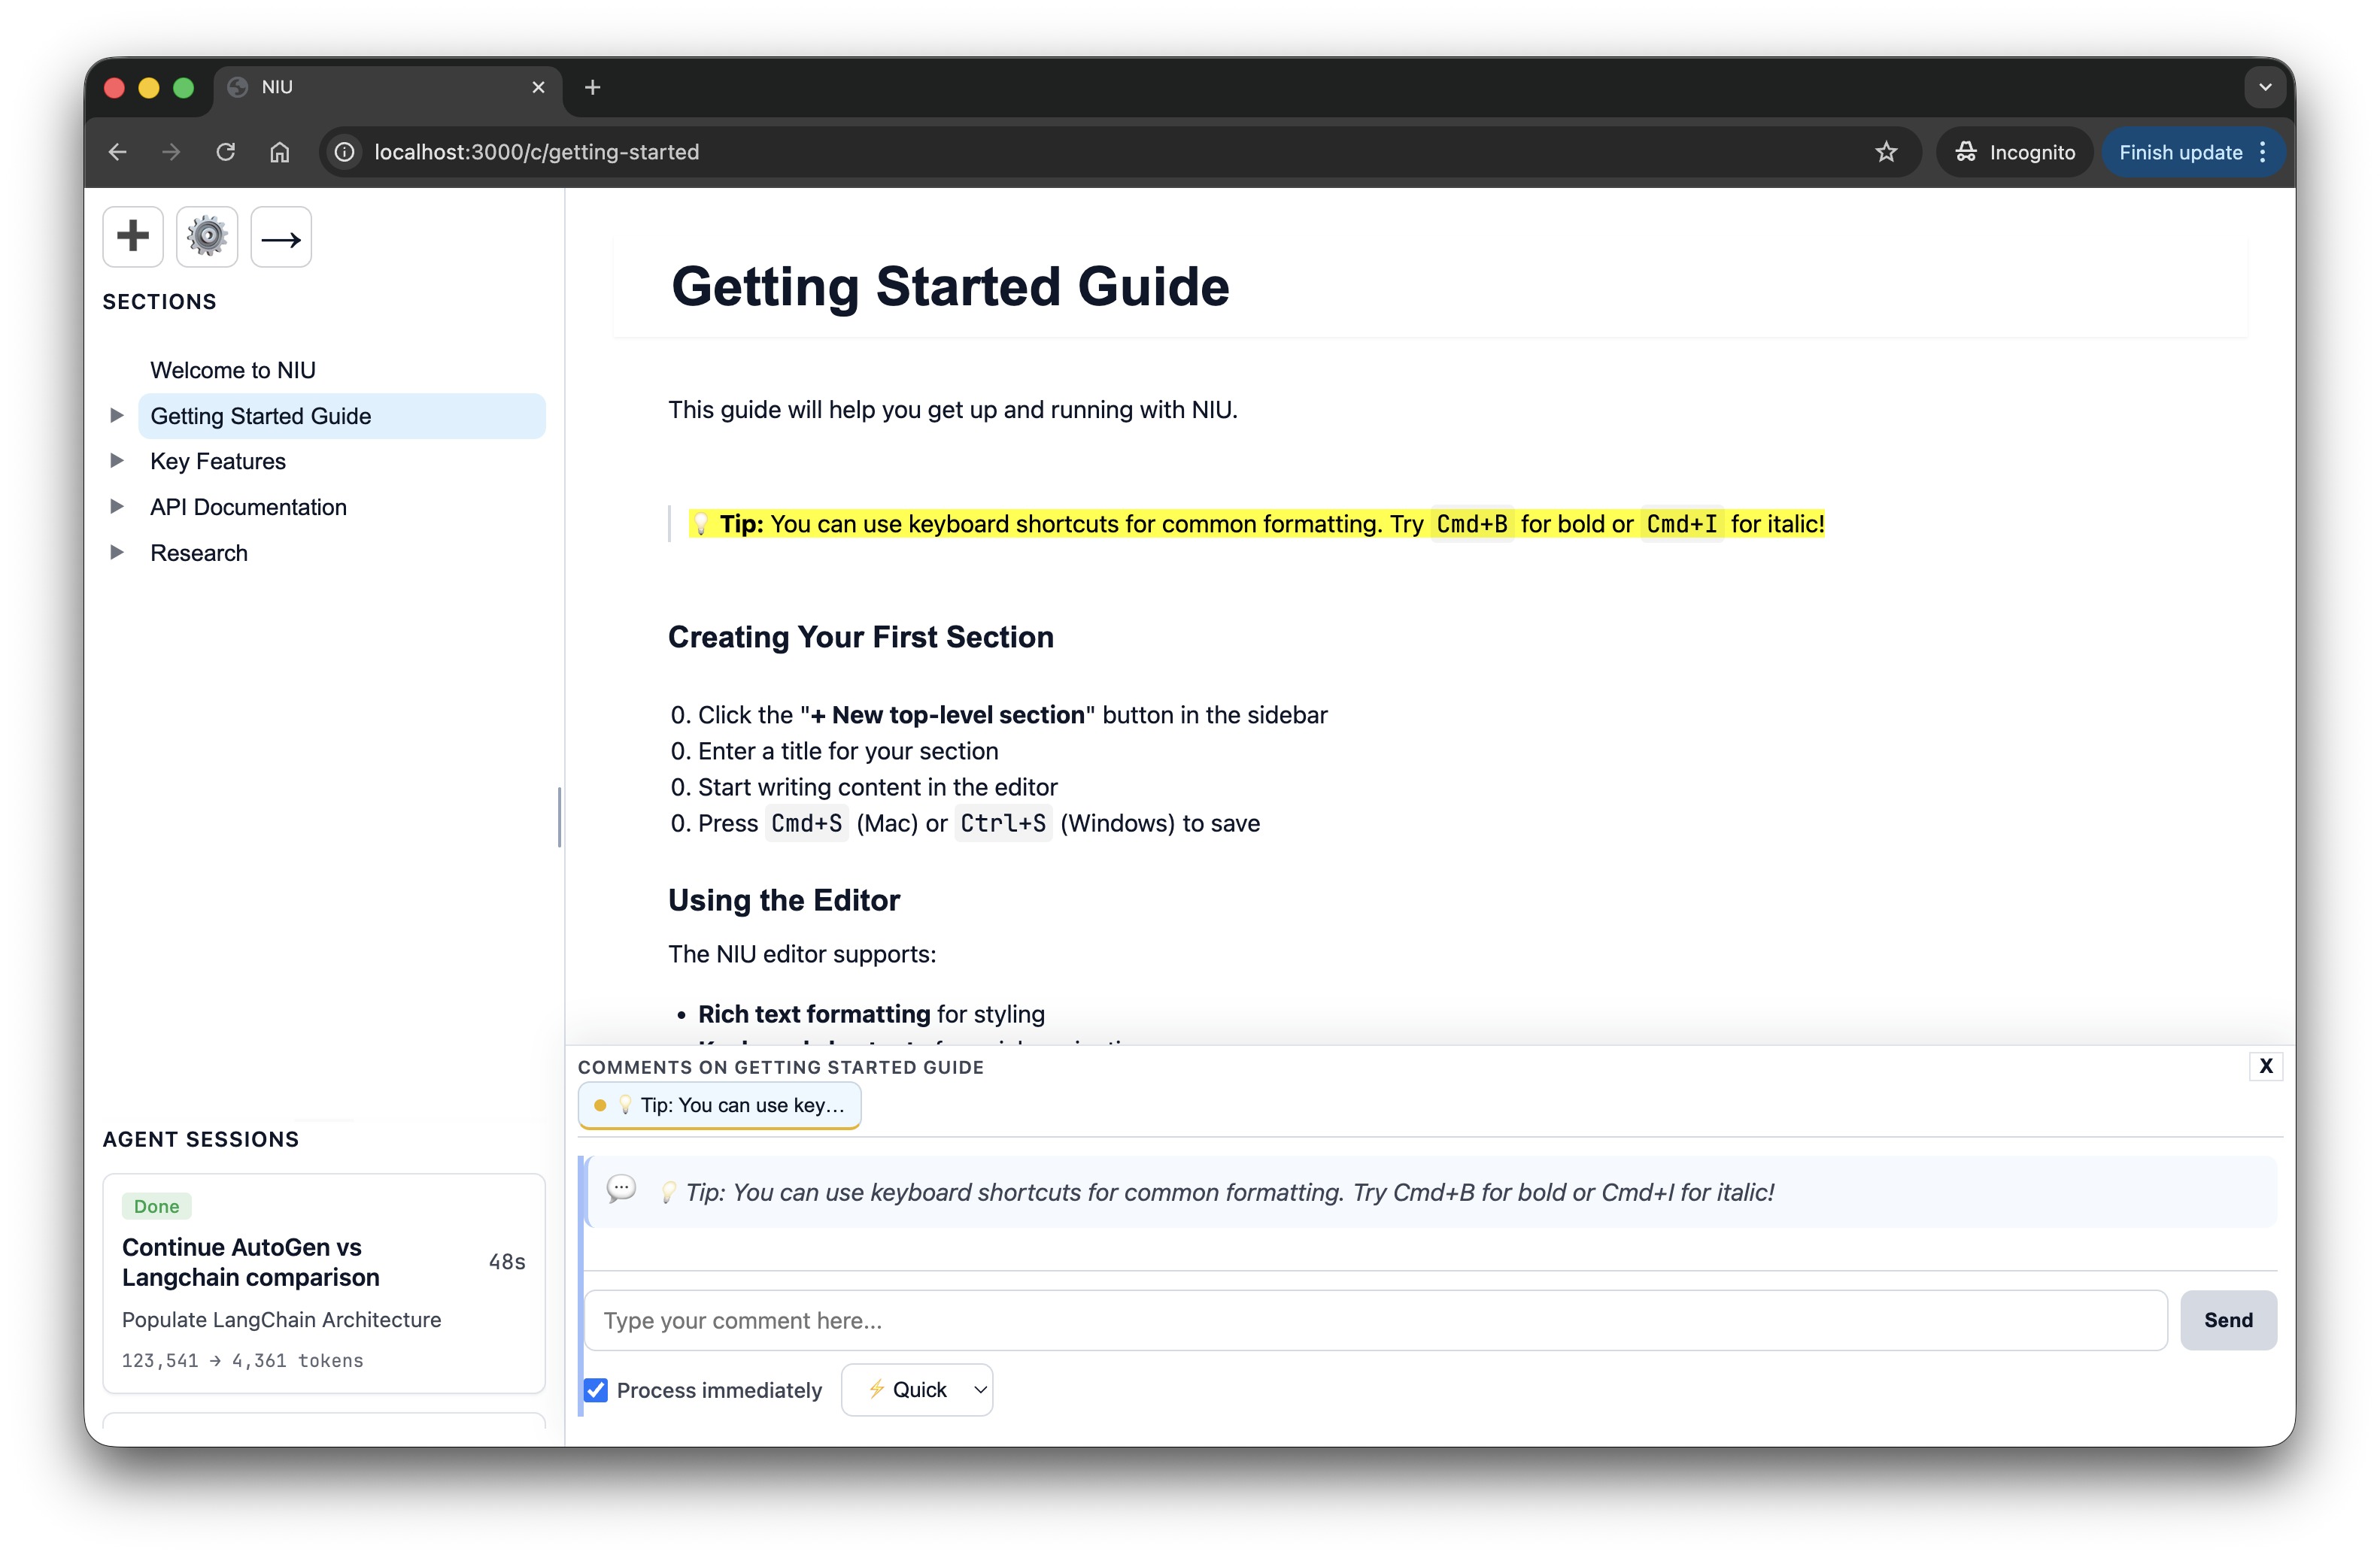
Task: Open the AutoGen vs Langchain agent session card
Action: [324, 1284]
